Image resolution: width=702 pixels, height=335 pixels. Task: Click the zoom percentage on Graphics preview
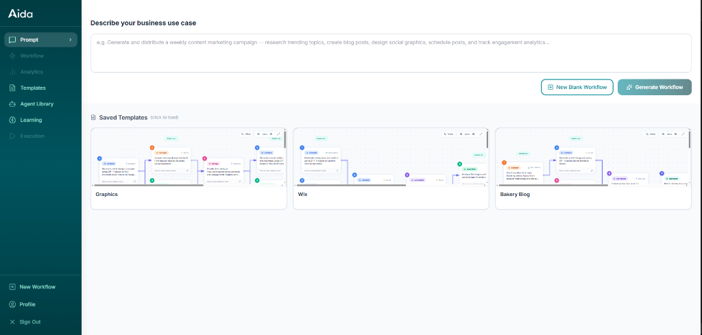pyautogui.click(x=265, y=134)
